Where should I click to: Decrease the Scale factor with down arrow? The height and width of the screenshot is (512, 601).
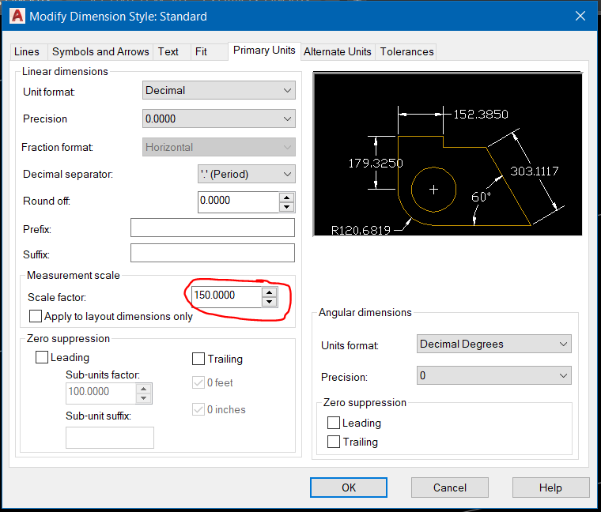click(x=270, y=302)
